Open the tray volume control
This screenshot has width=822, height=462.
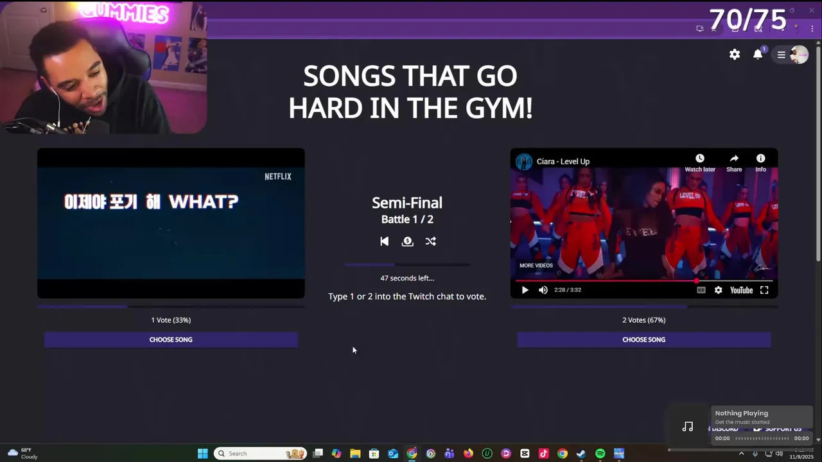click(779, 454)
